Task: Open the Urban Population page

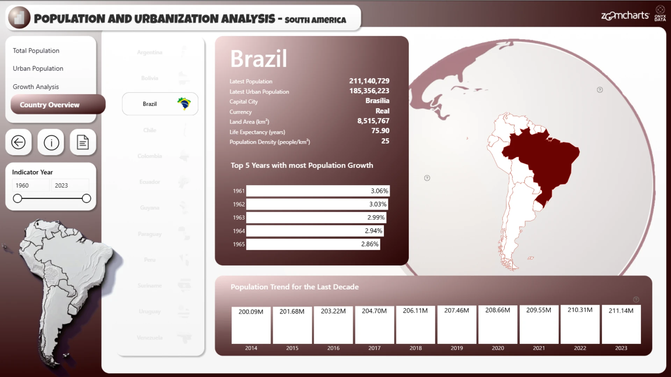Action: tap(38, 68)
